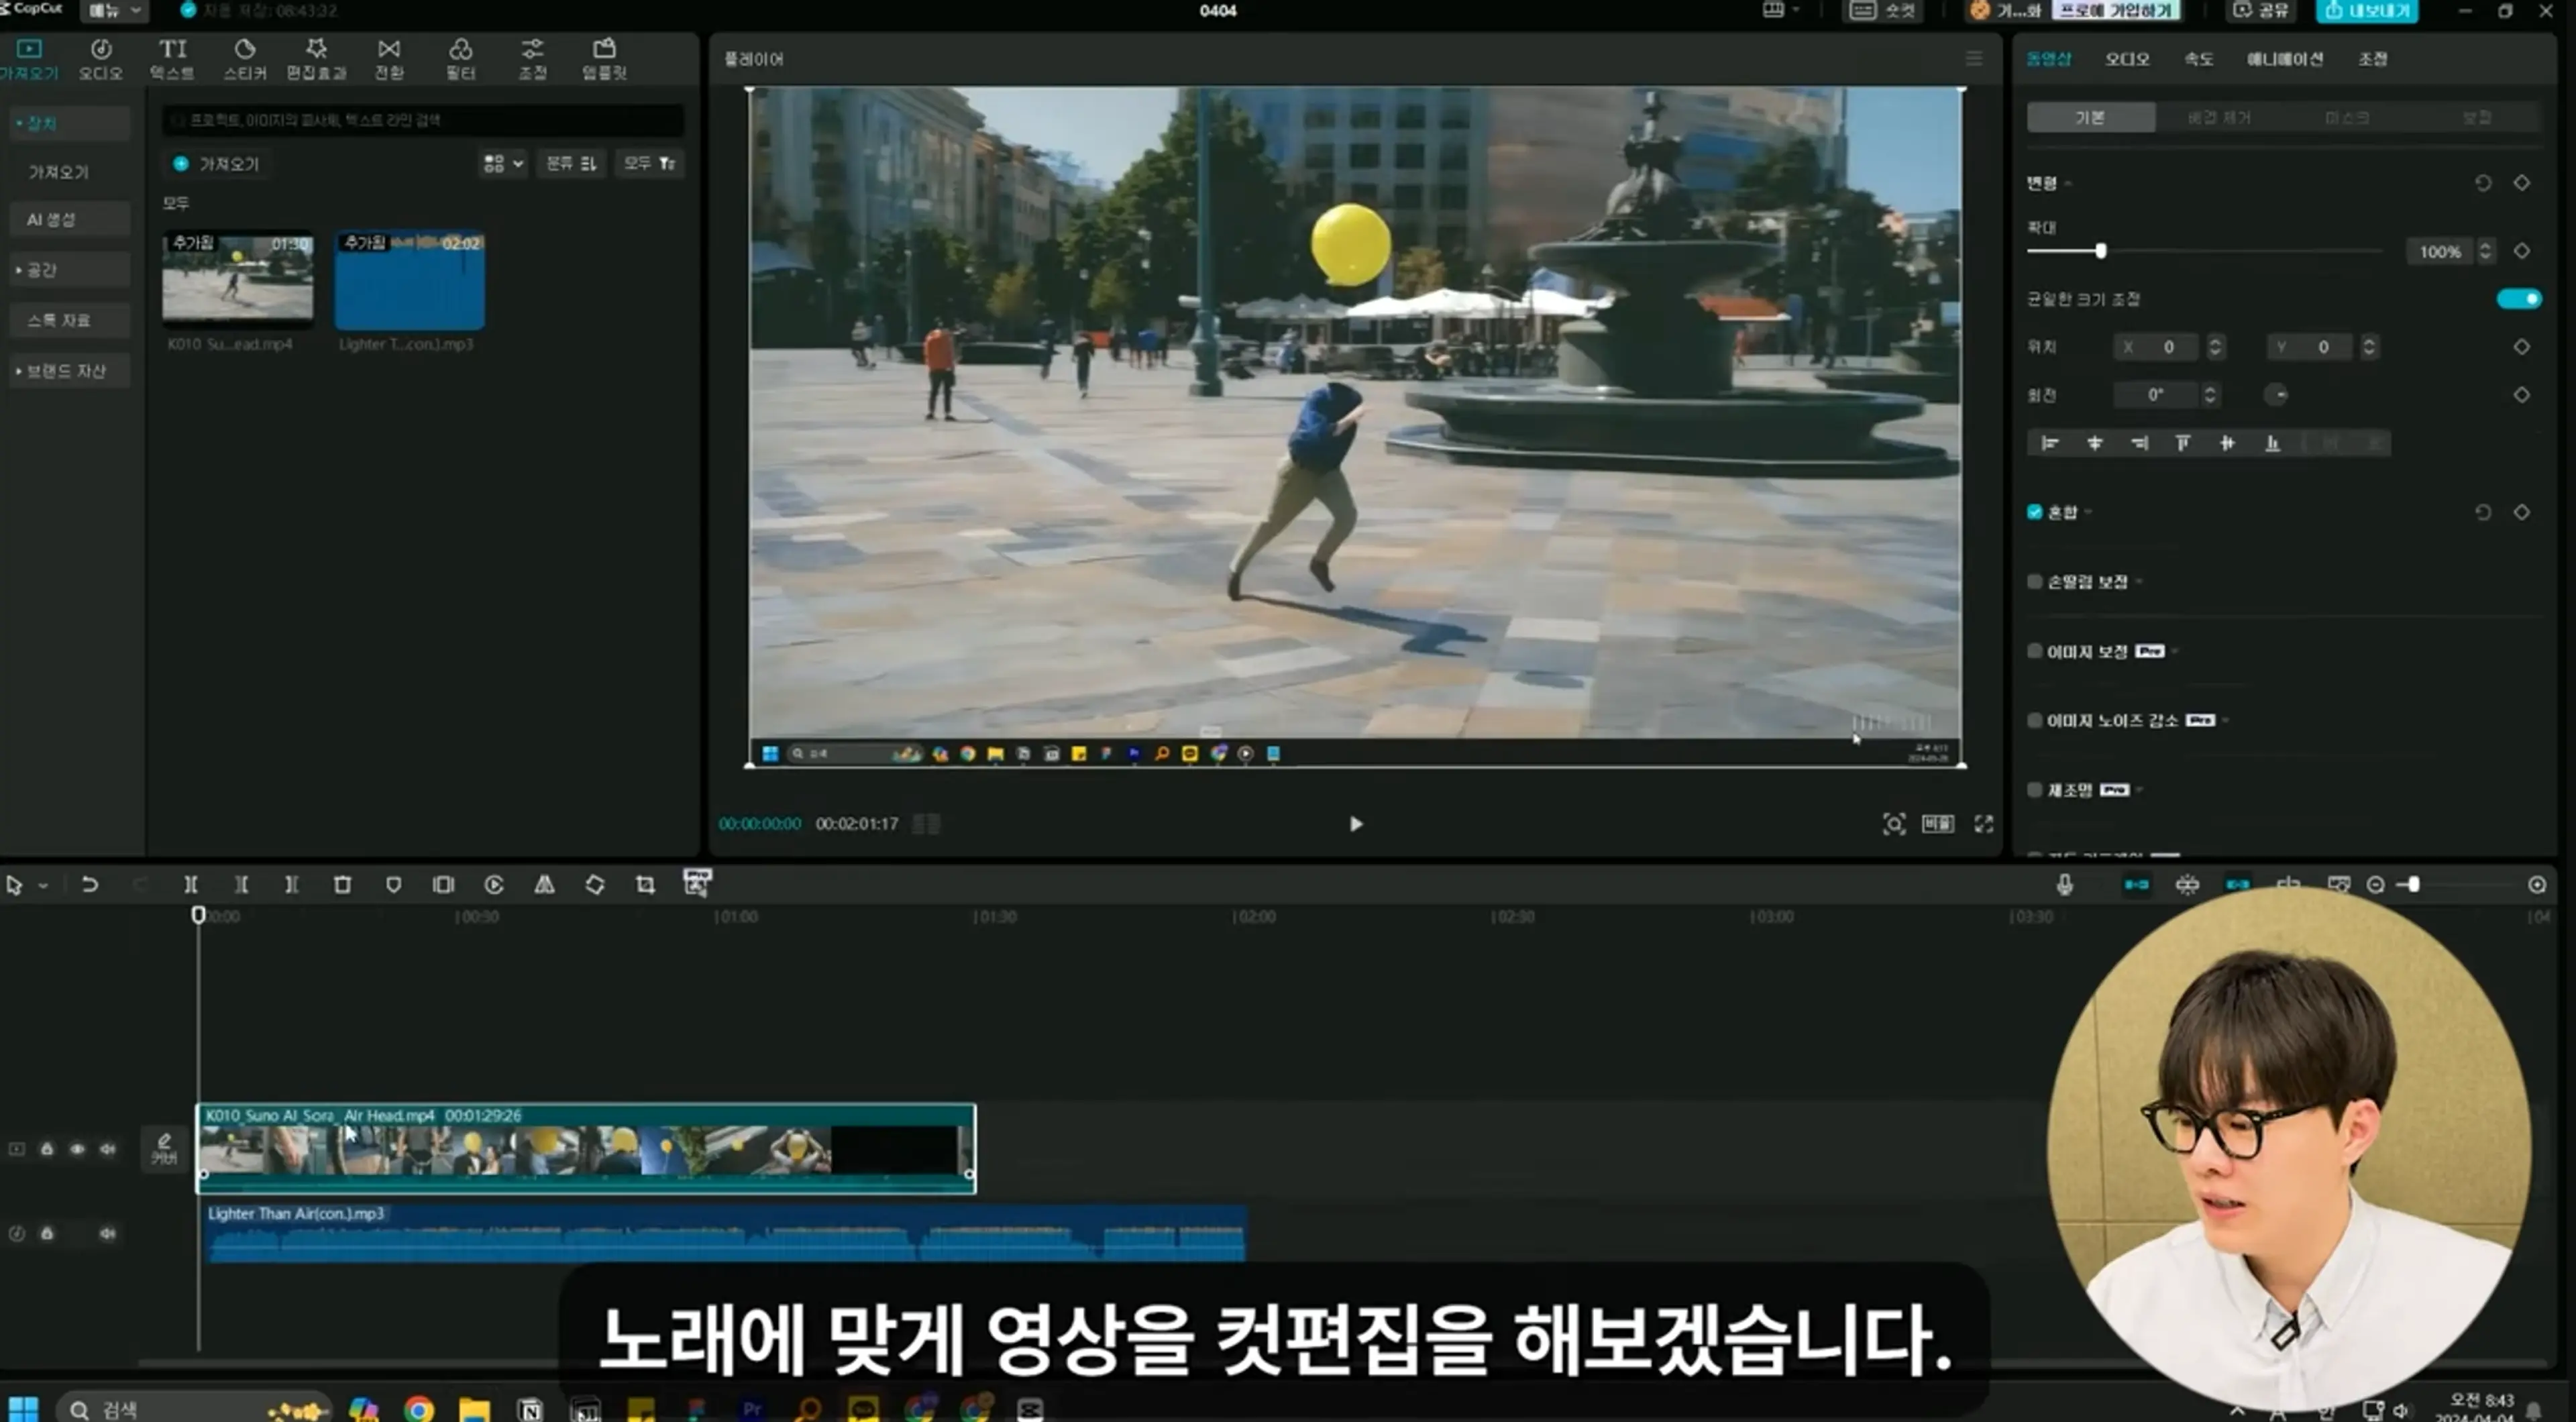Zoom in the timeline with plus magnifier
The height and width of the screenshot is (1422, 2576).
[2537, 885]
